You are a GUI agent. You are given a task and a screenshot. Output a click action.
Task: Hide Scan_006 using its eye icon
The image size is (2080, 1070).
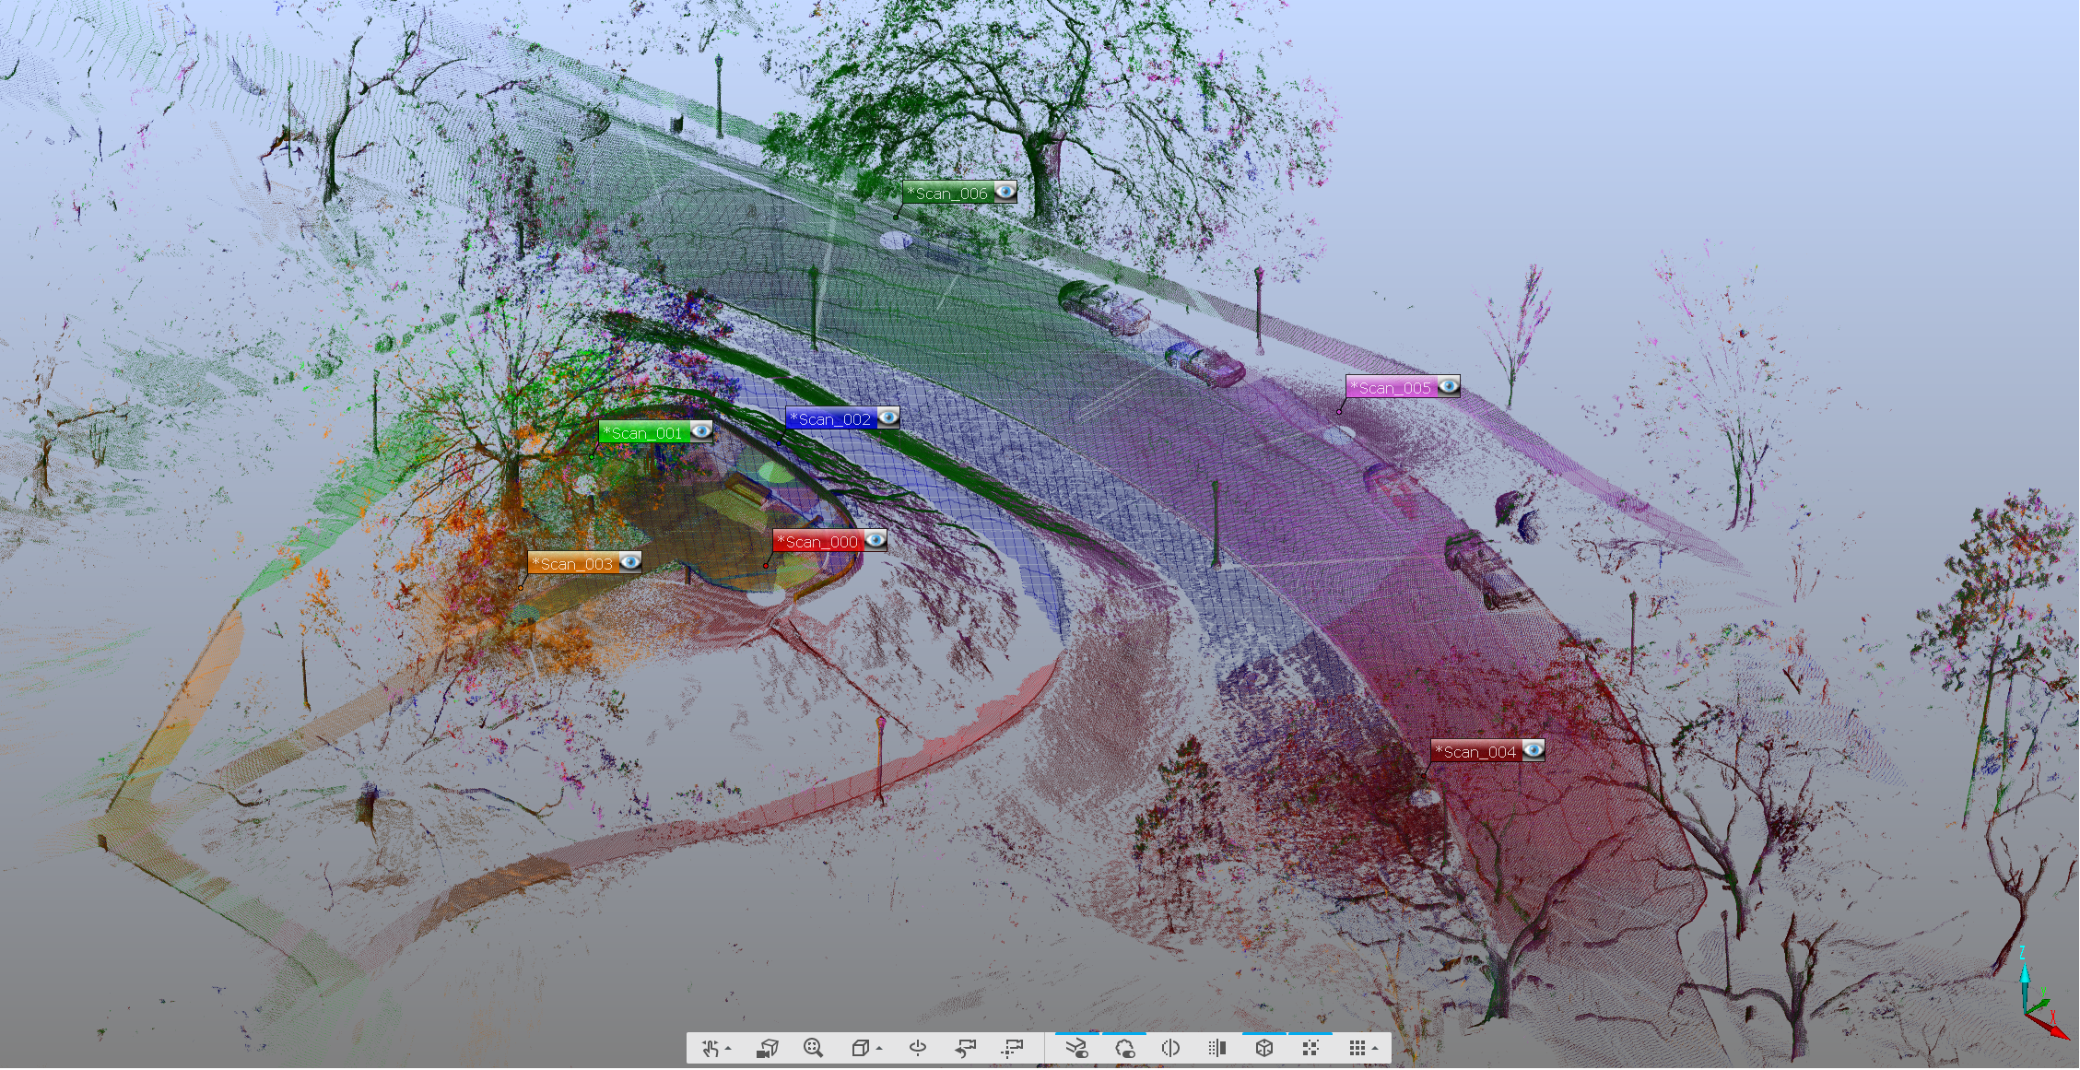(x=1005, y=192)
